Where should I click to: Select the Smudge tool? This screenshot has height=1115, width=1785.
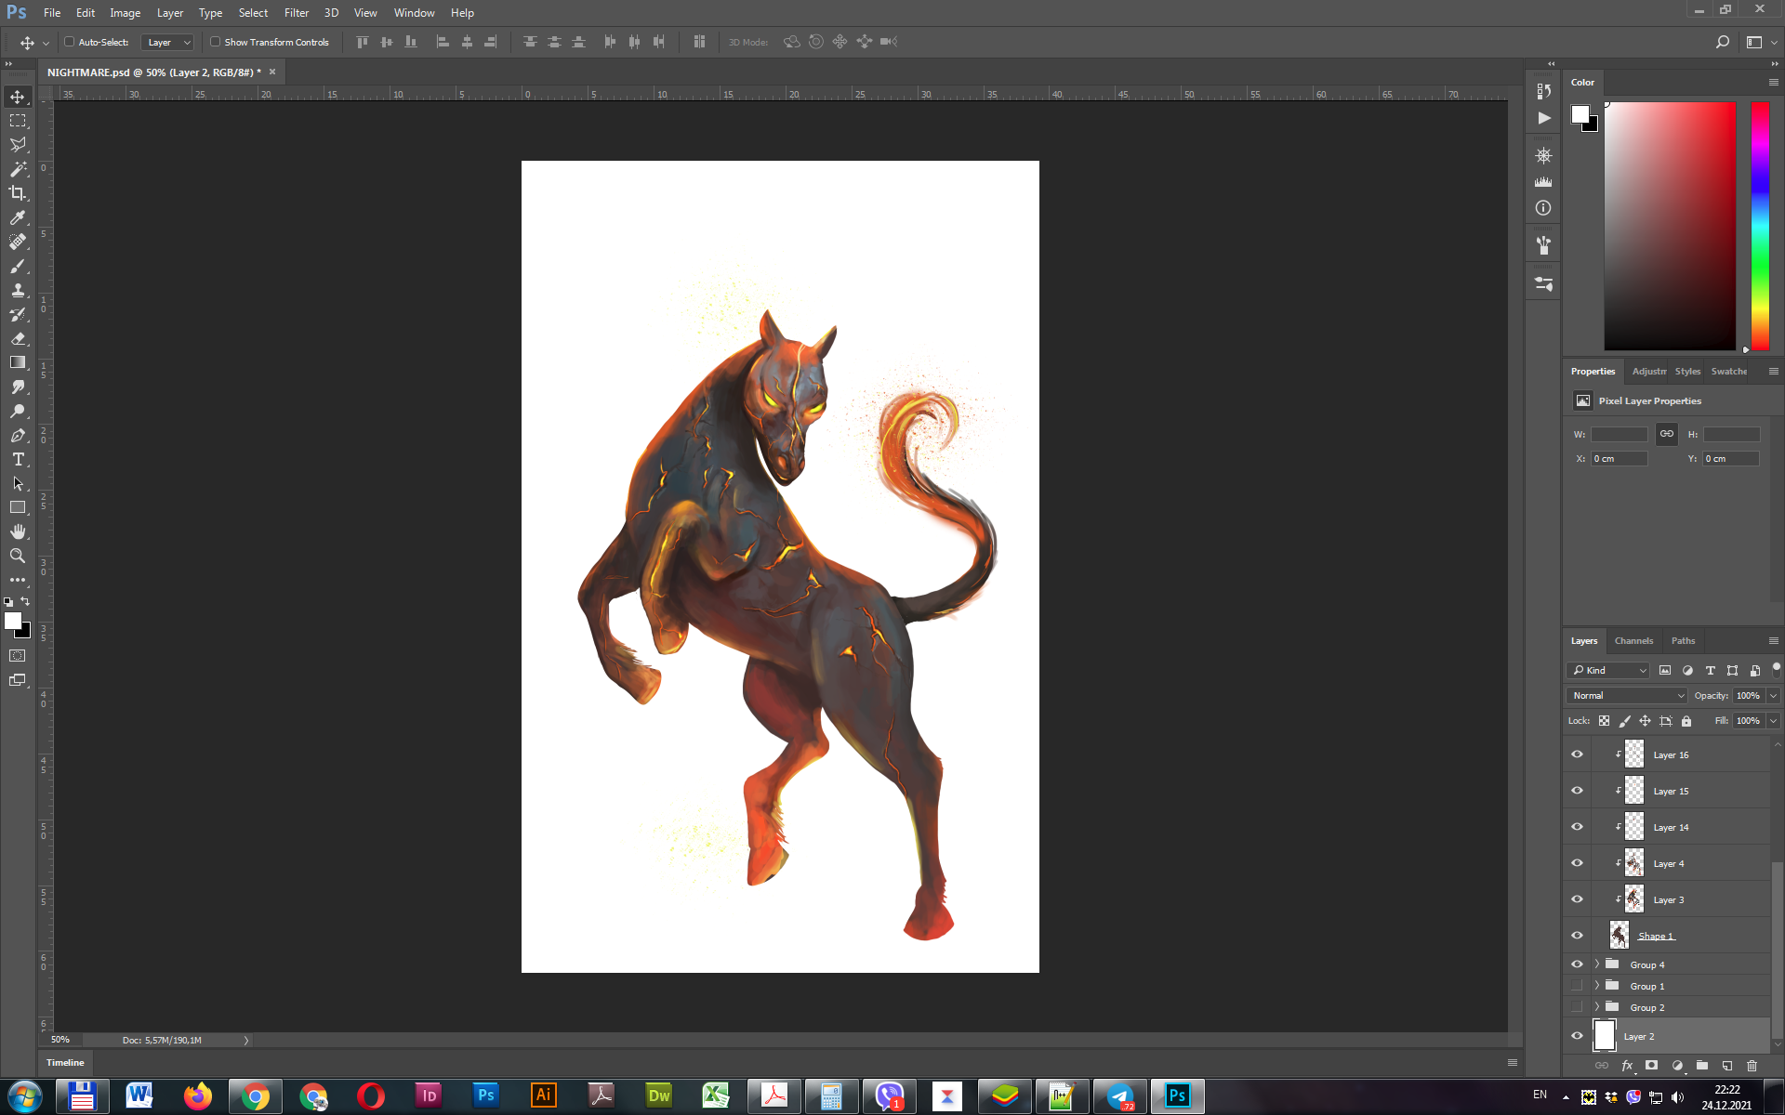(18, 387)
